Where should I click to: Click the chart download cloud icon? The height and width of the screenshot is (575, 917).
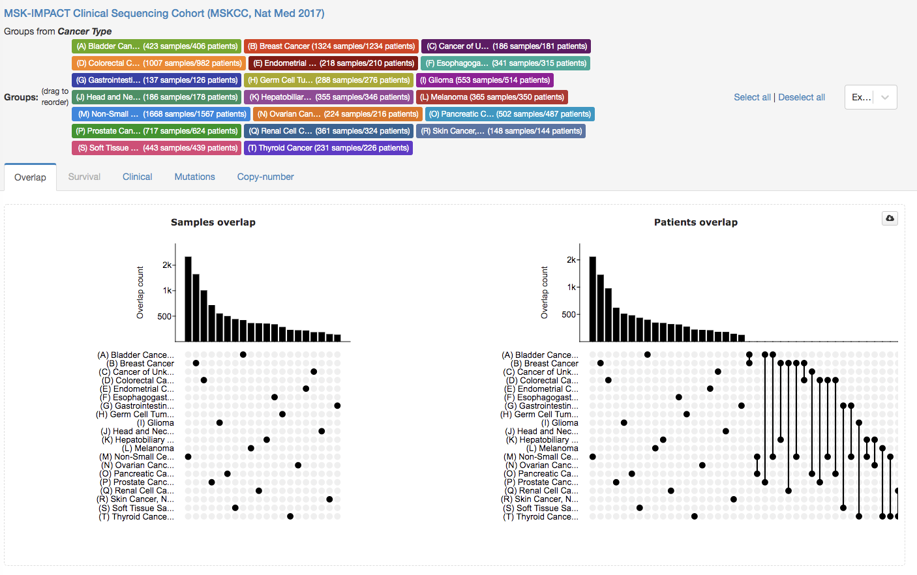point(890,218)
